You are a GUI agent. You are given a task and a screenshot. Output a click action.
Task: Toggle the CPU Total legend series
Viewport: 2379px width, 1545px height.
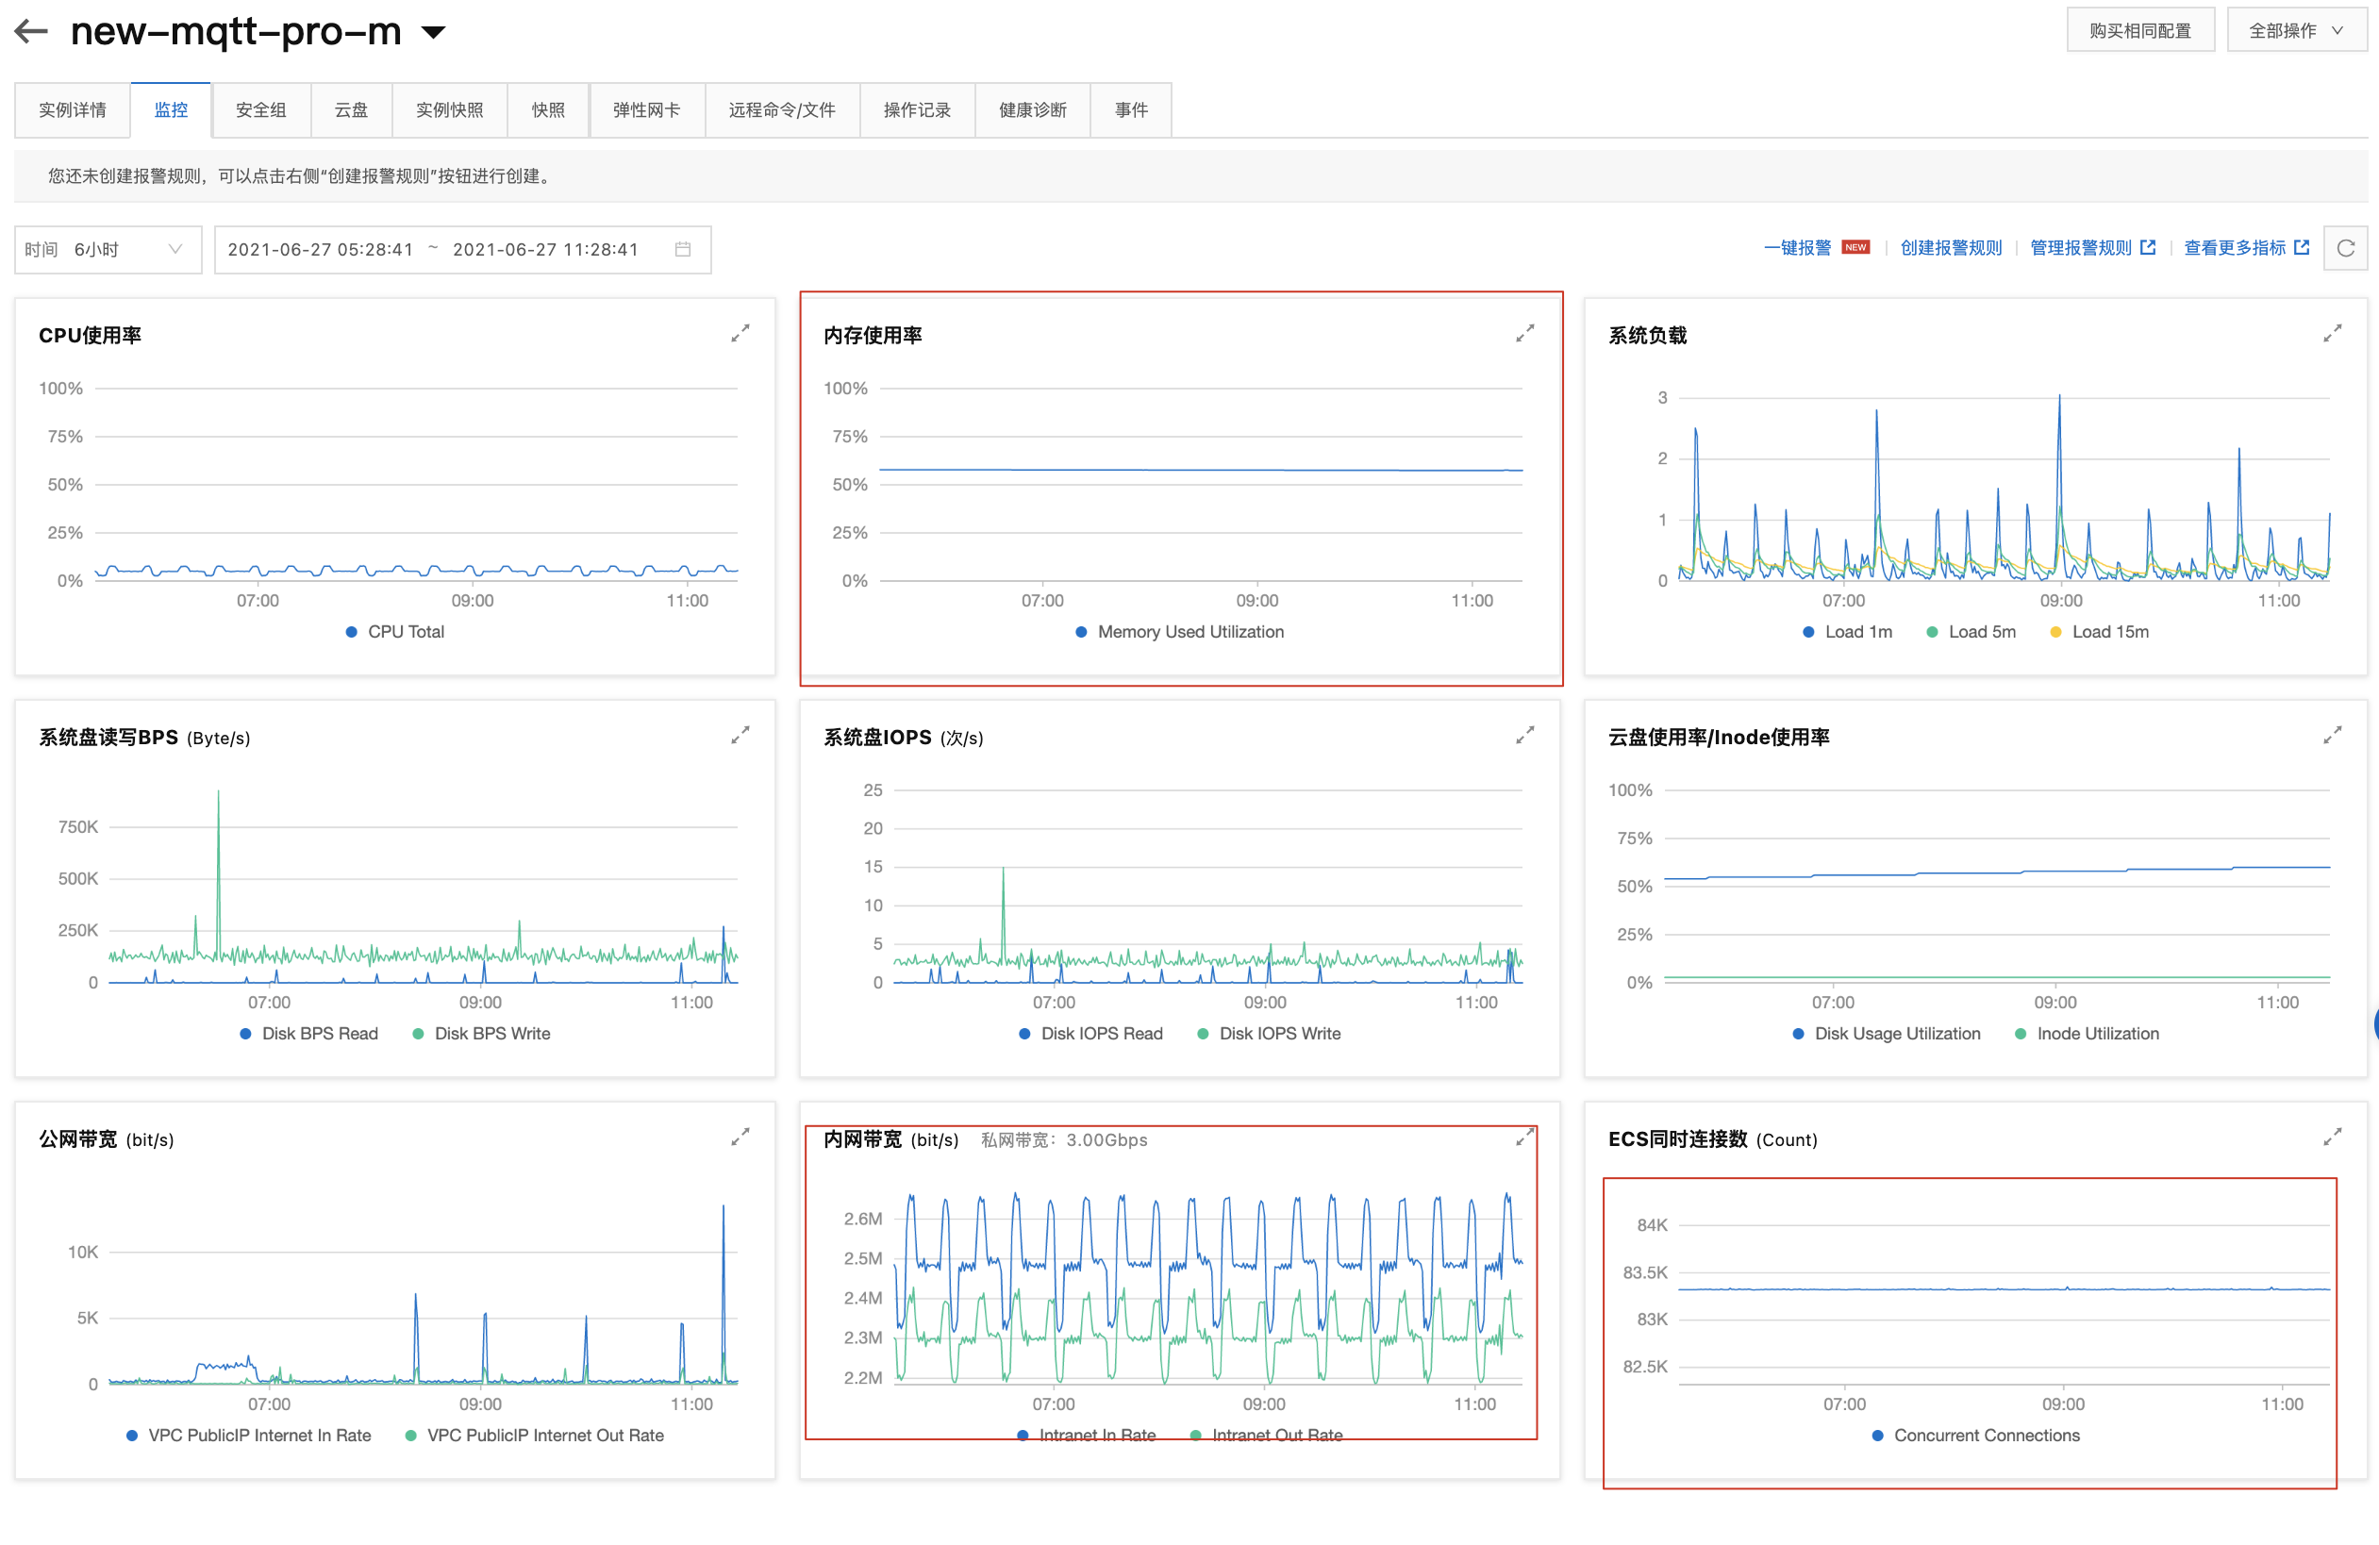(395, 632)
